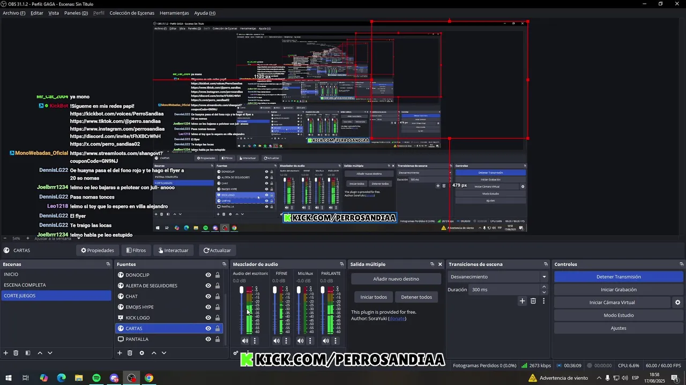Open Ajustes settings button
This screenshot has height=385, width=686.
[618, 328]
